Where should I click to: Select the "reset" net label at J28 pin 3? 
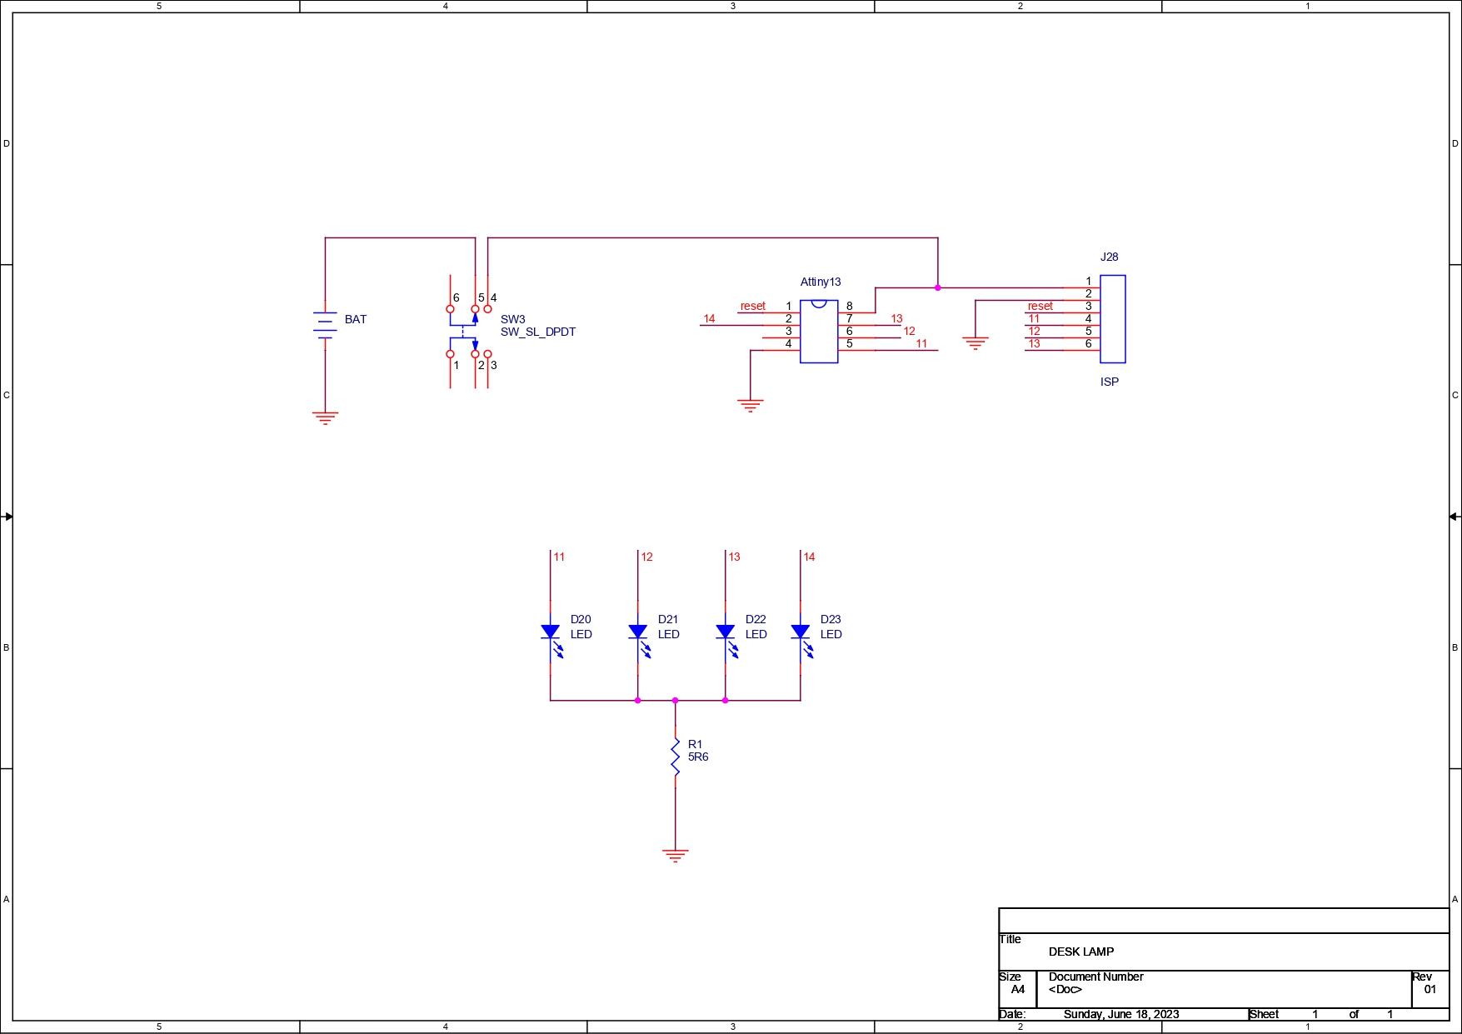1040,306
